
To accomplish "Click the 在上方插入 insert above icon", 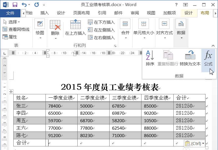I will (x=75, y=24).
